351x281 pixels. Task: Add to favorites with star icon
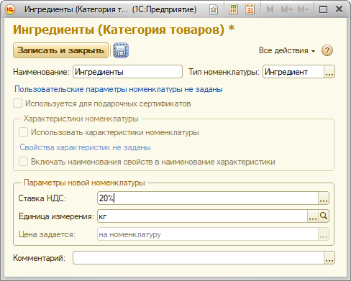[x=214, y=9]
